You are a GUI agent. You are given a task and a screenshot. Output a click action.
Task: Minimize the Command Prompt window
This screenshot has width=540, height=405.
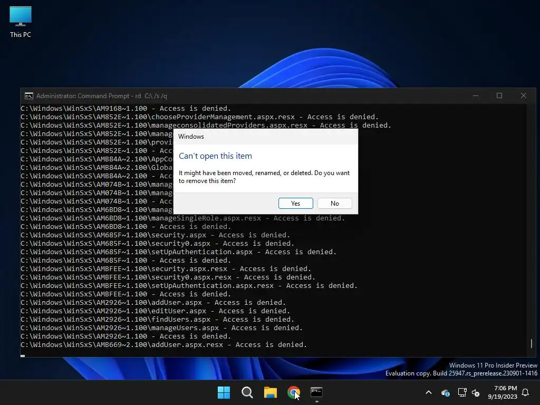tap(476, 96)
